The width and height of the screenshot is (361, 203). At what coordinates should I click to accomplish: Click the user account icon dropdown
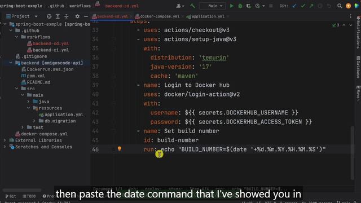[180, 6]
